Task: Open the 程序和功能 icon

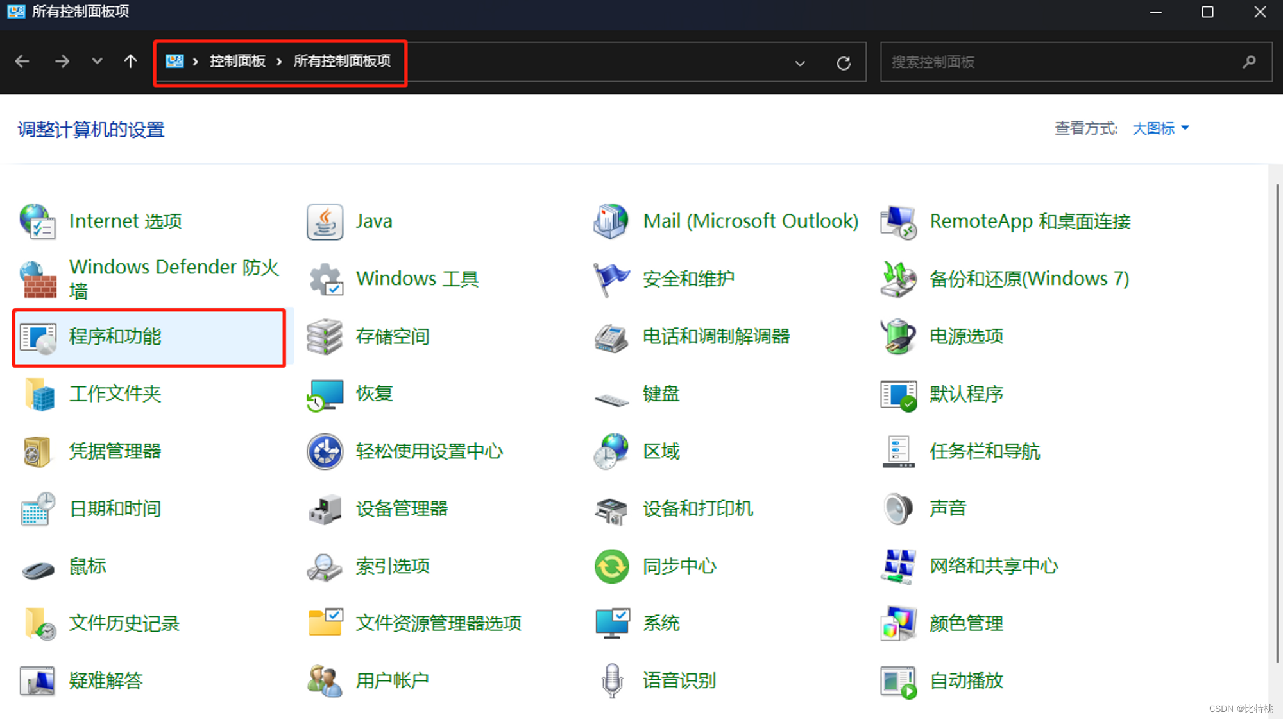Action: (x=38, y=337)
